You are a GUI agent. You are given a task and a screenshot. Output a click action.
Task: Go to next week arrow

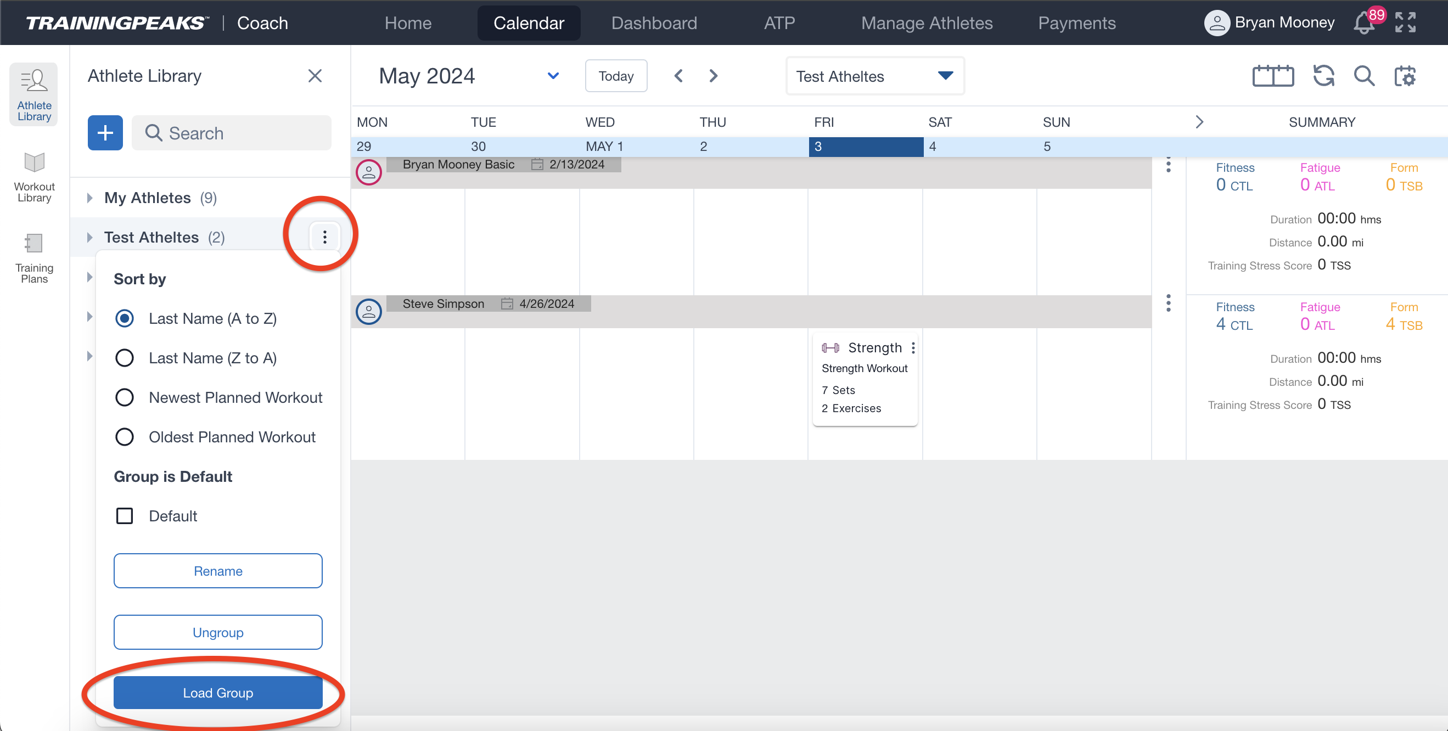pyautogui.click(x=714, y=76)
